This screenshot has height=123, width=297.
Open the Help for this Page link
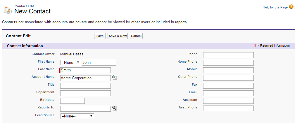pyautogui.click(x=275, y=7)
